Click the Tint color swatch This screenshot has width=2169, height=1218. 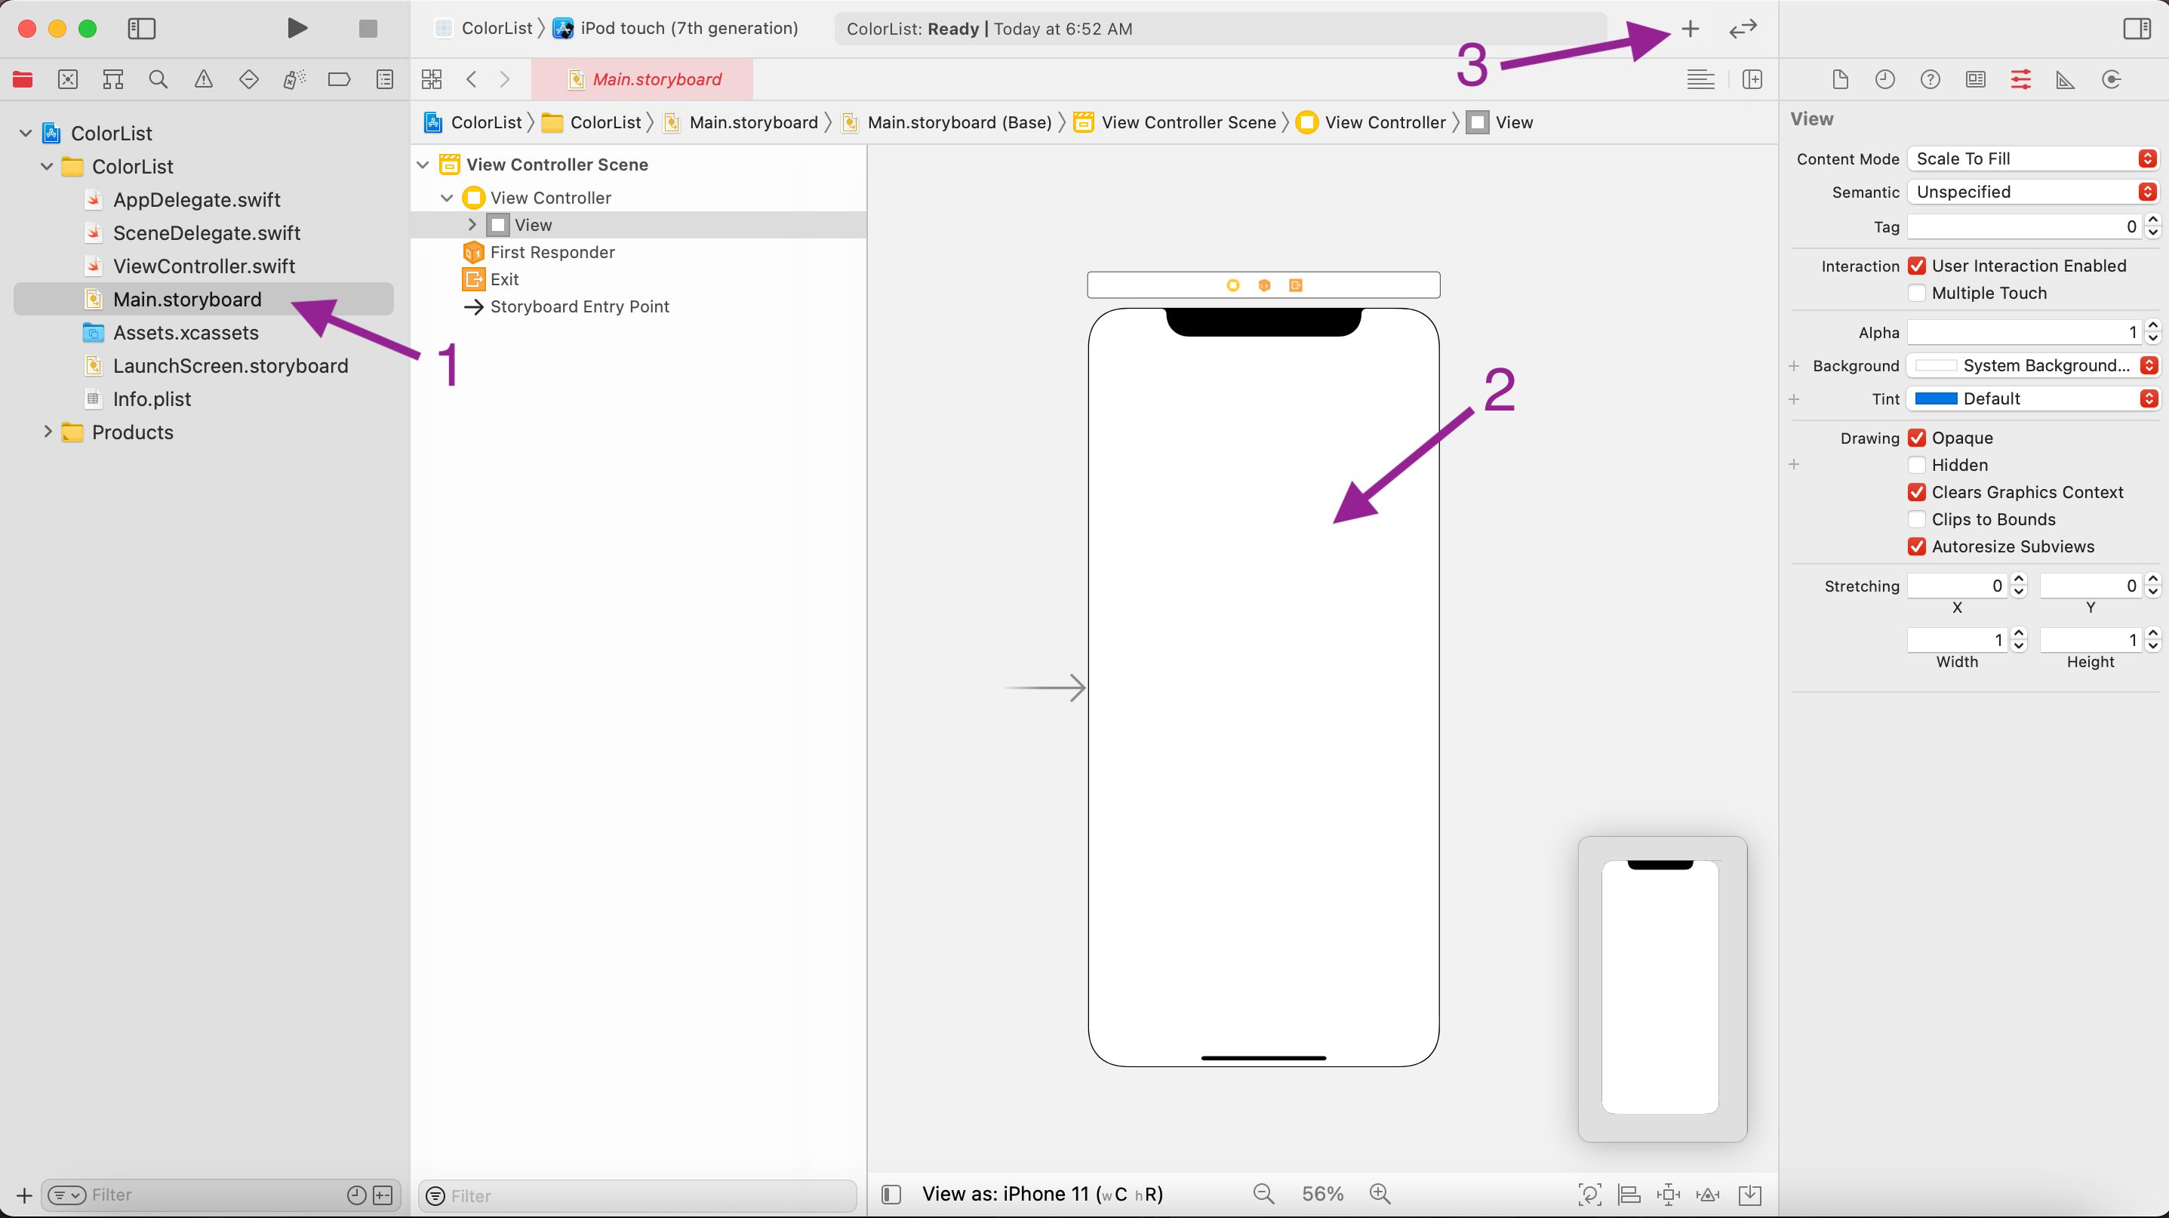1936,399
